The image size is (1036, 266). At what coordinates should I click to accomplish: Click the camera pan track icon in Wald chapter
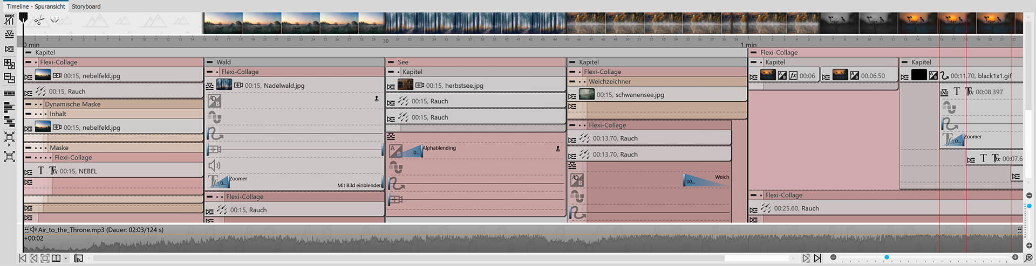(x=214, y=150)
